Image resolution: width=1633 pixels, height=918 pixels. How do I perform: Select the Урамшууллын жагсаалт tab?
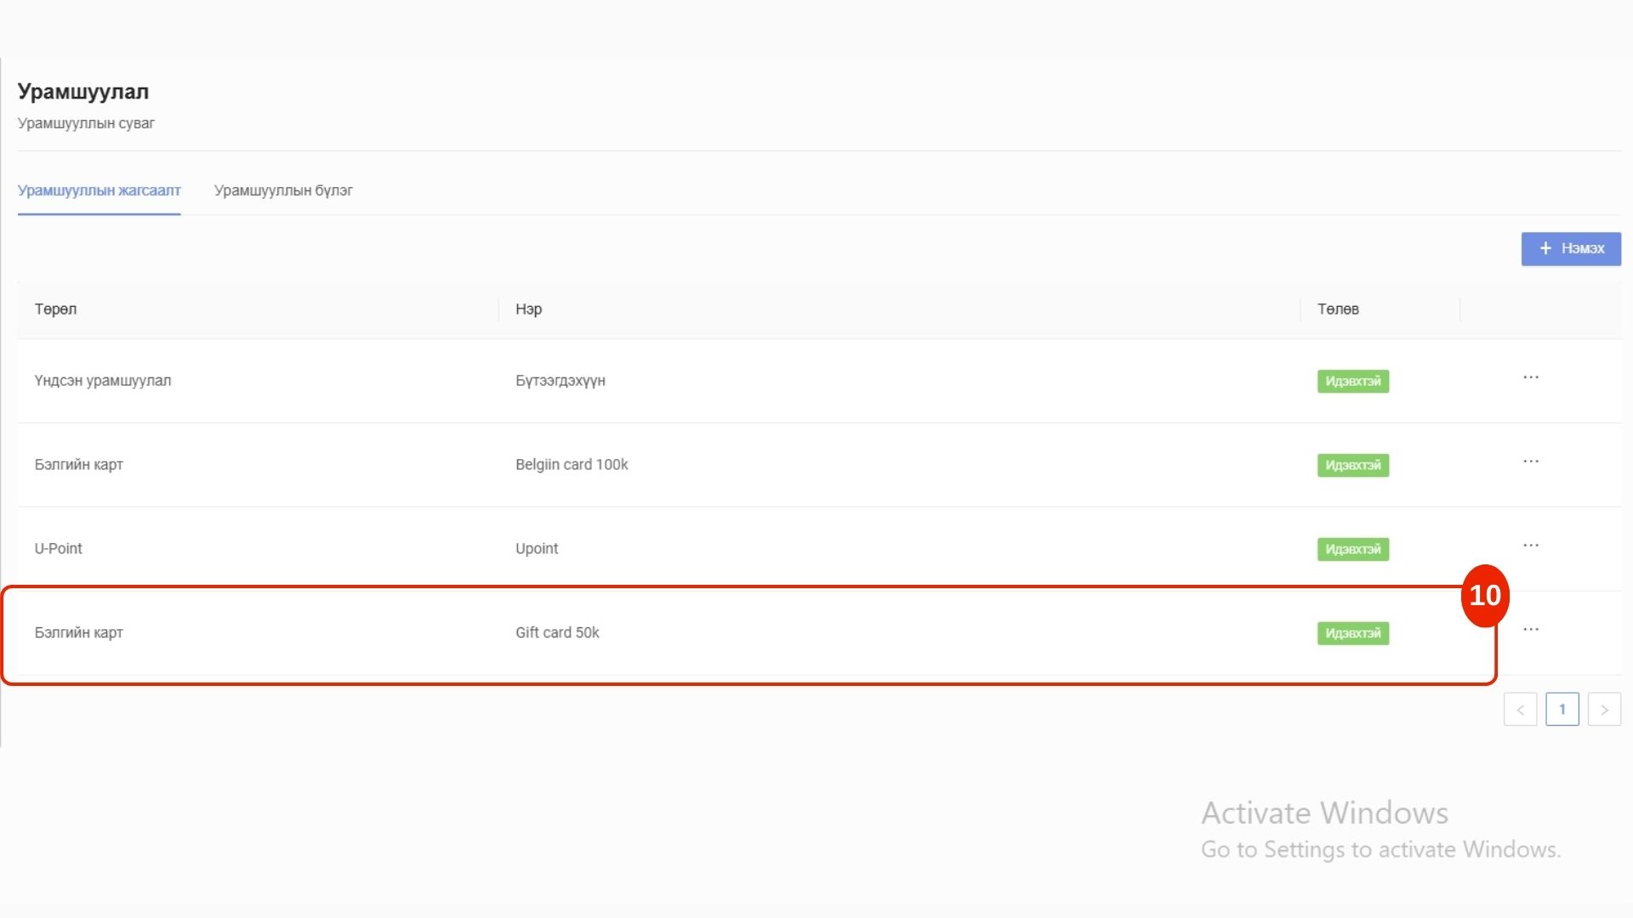[x=99, y=190]
